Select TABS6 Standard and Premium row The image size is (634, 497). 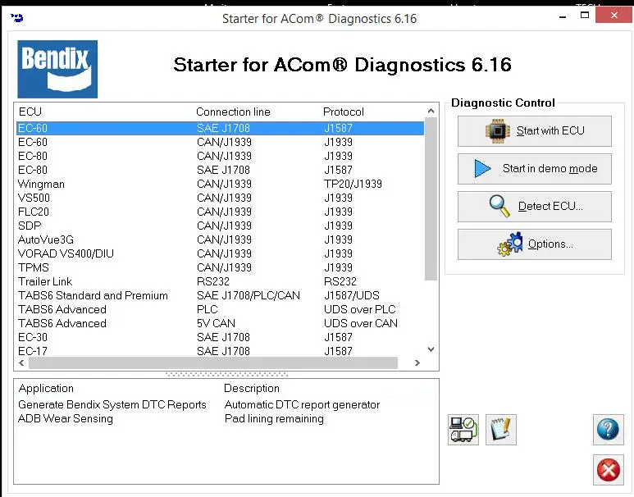click(221, 295)
